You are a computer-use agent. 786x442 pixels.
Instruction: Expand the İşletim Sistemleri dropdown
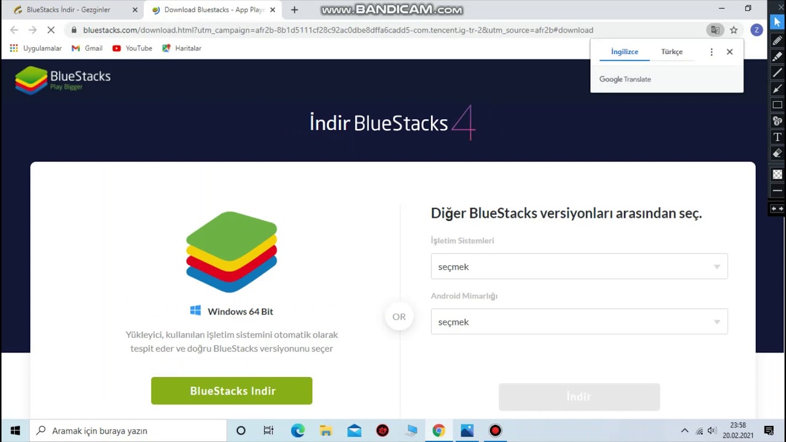(x=579, y=266)
